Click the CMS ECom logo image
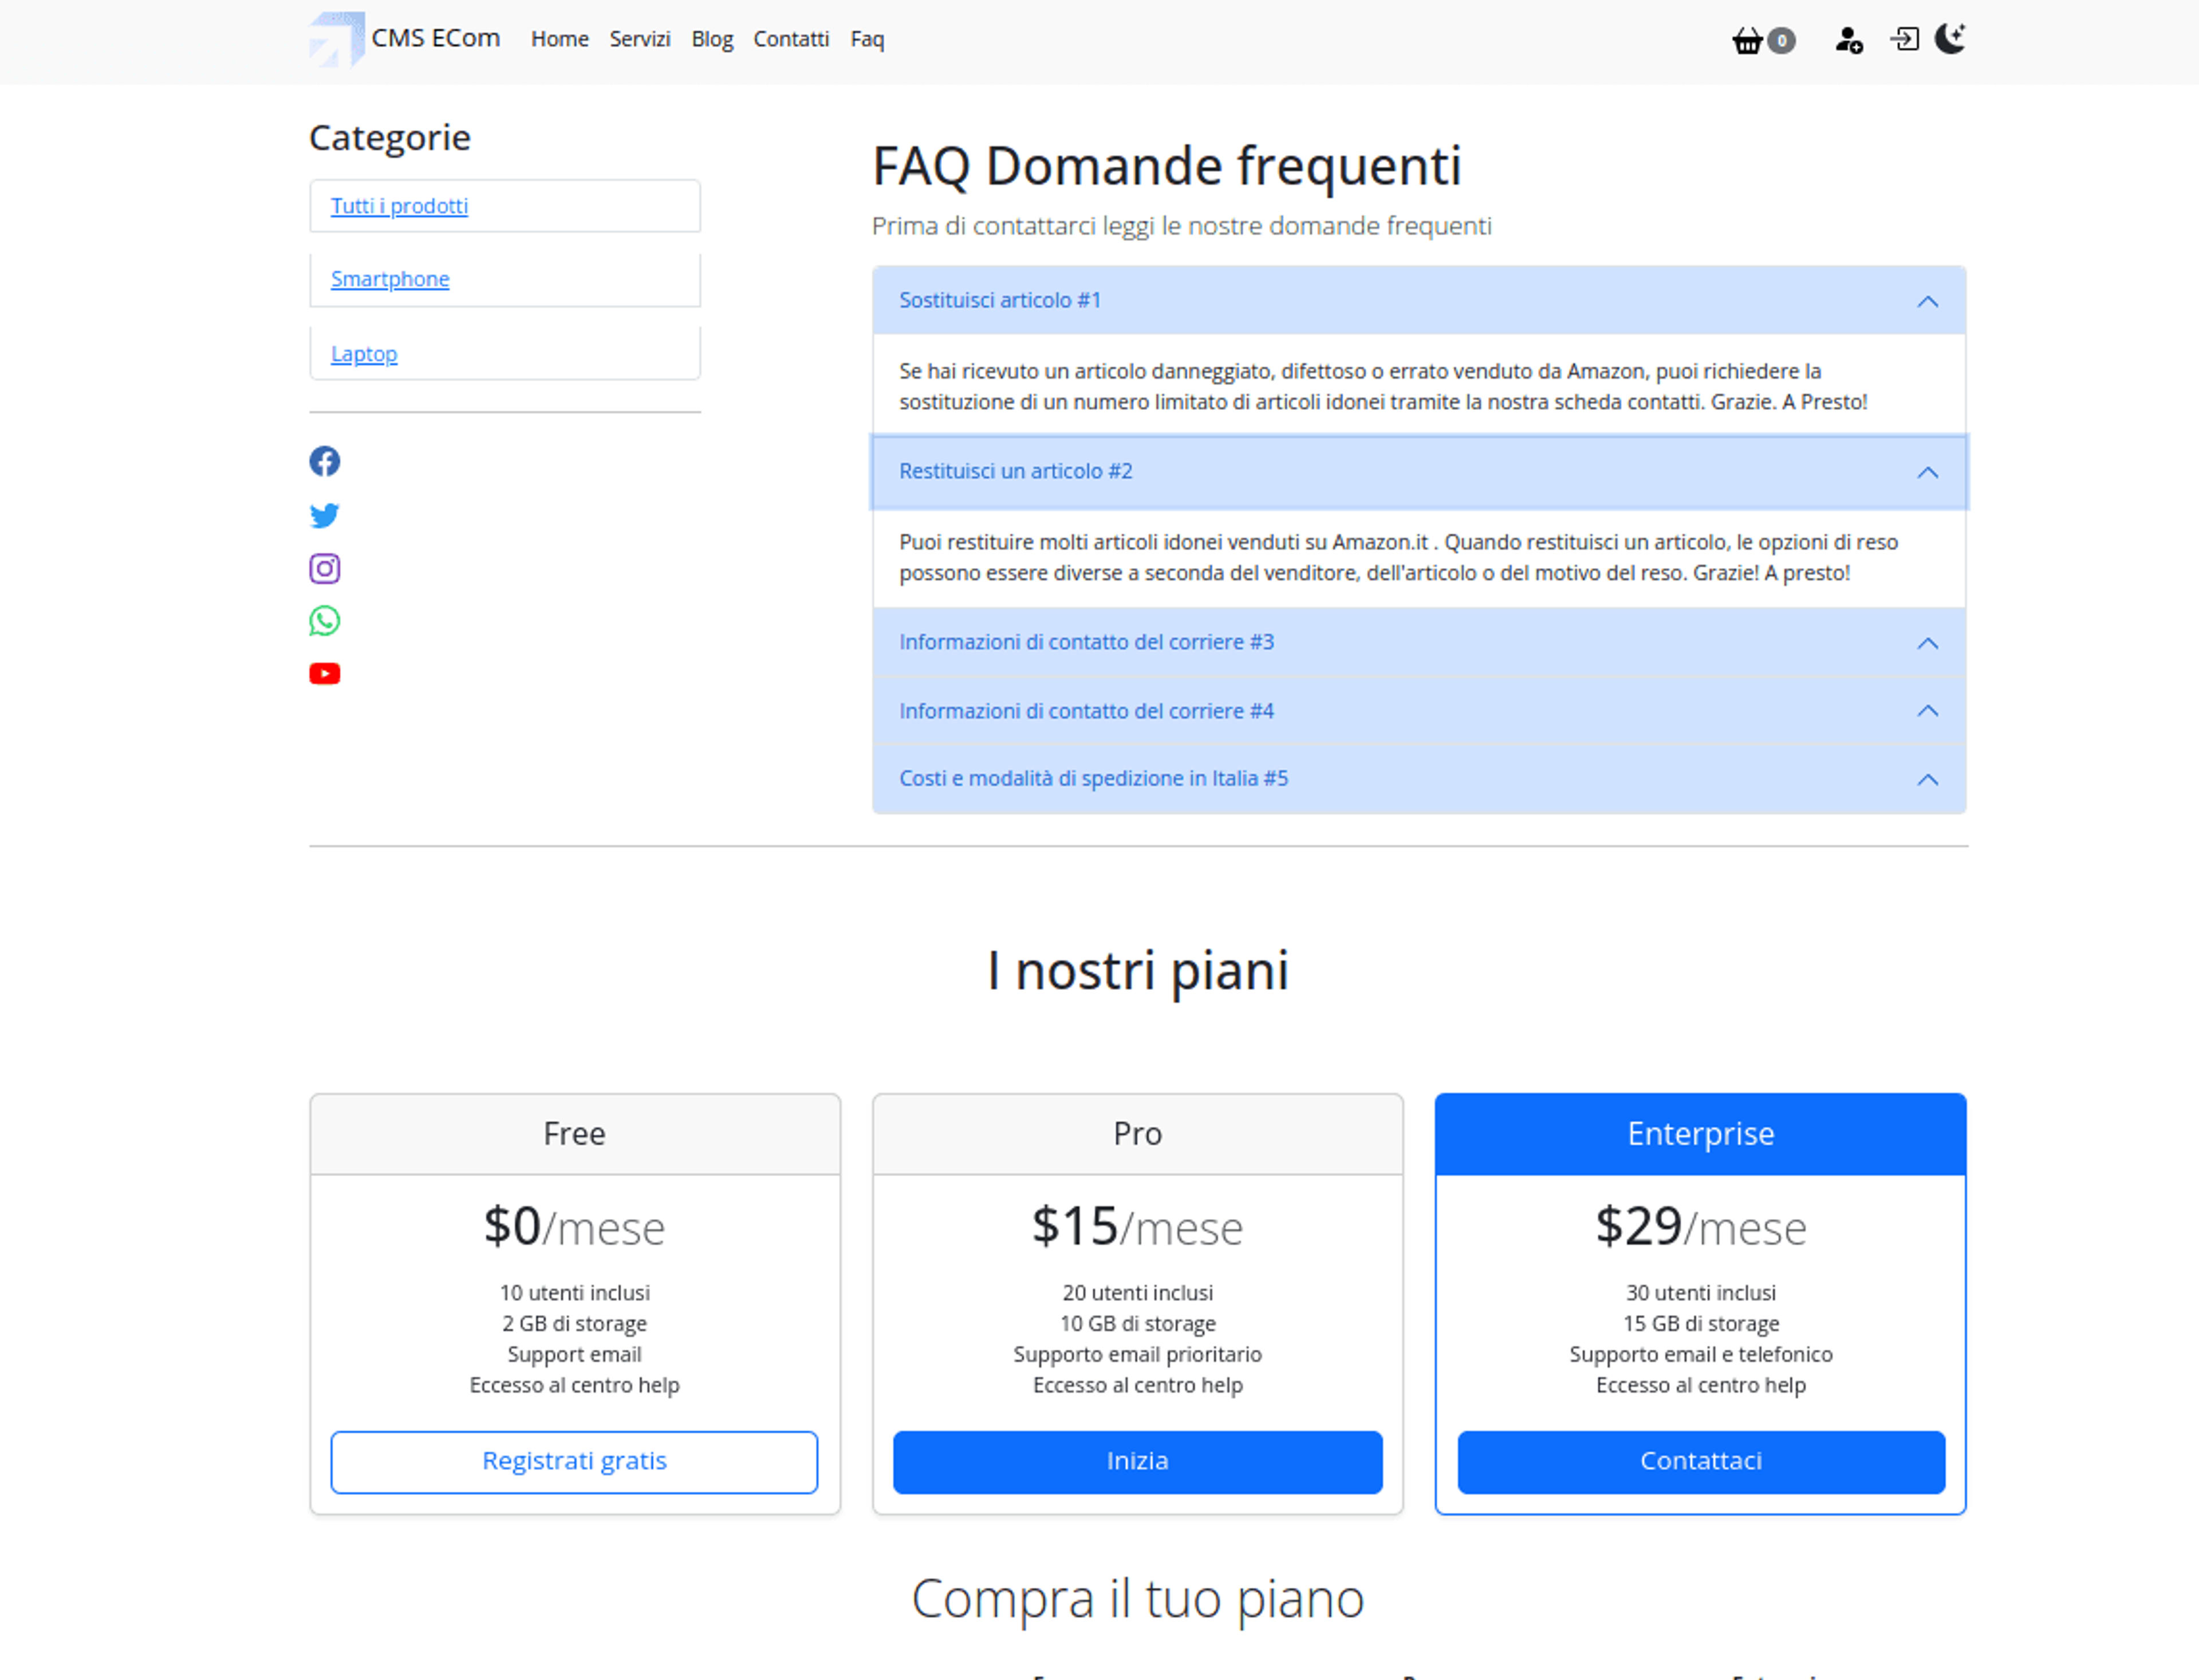 337,39
